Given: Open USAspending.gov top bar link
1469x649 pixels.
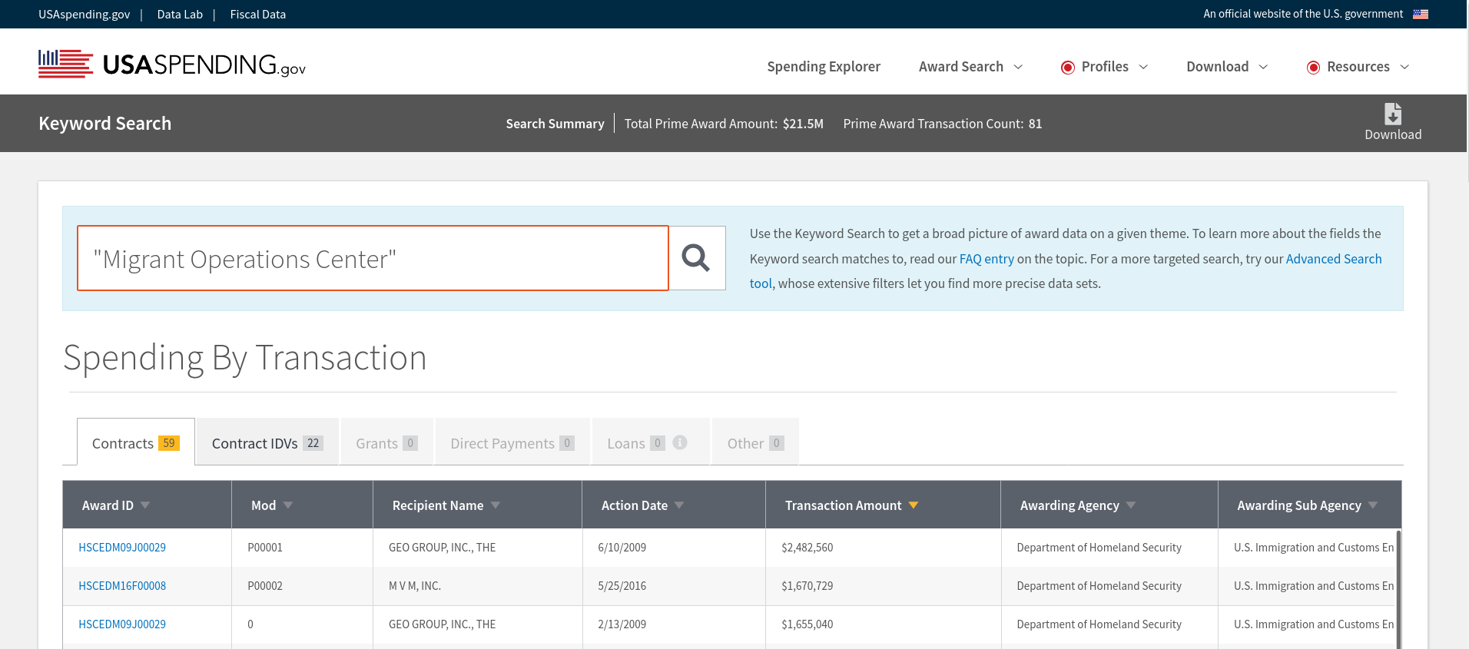Looking at the screenshot, I should click(85, 15).
